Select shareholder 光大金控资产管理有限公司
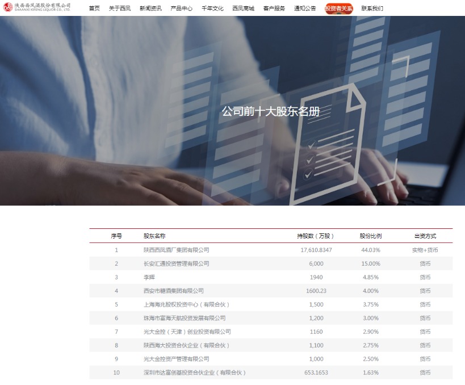 pos(177,359)
